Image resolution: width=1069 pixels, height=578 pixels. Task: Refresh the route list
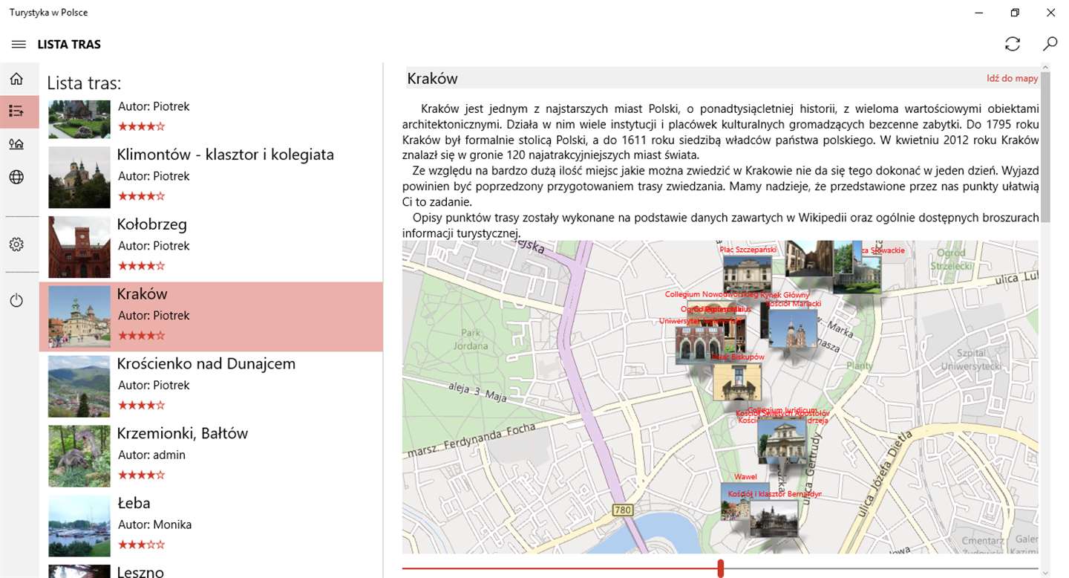tap(1013, 45)
